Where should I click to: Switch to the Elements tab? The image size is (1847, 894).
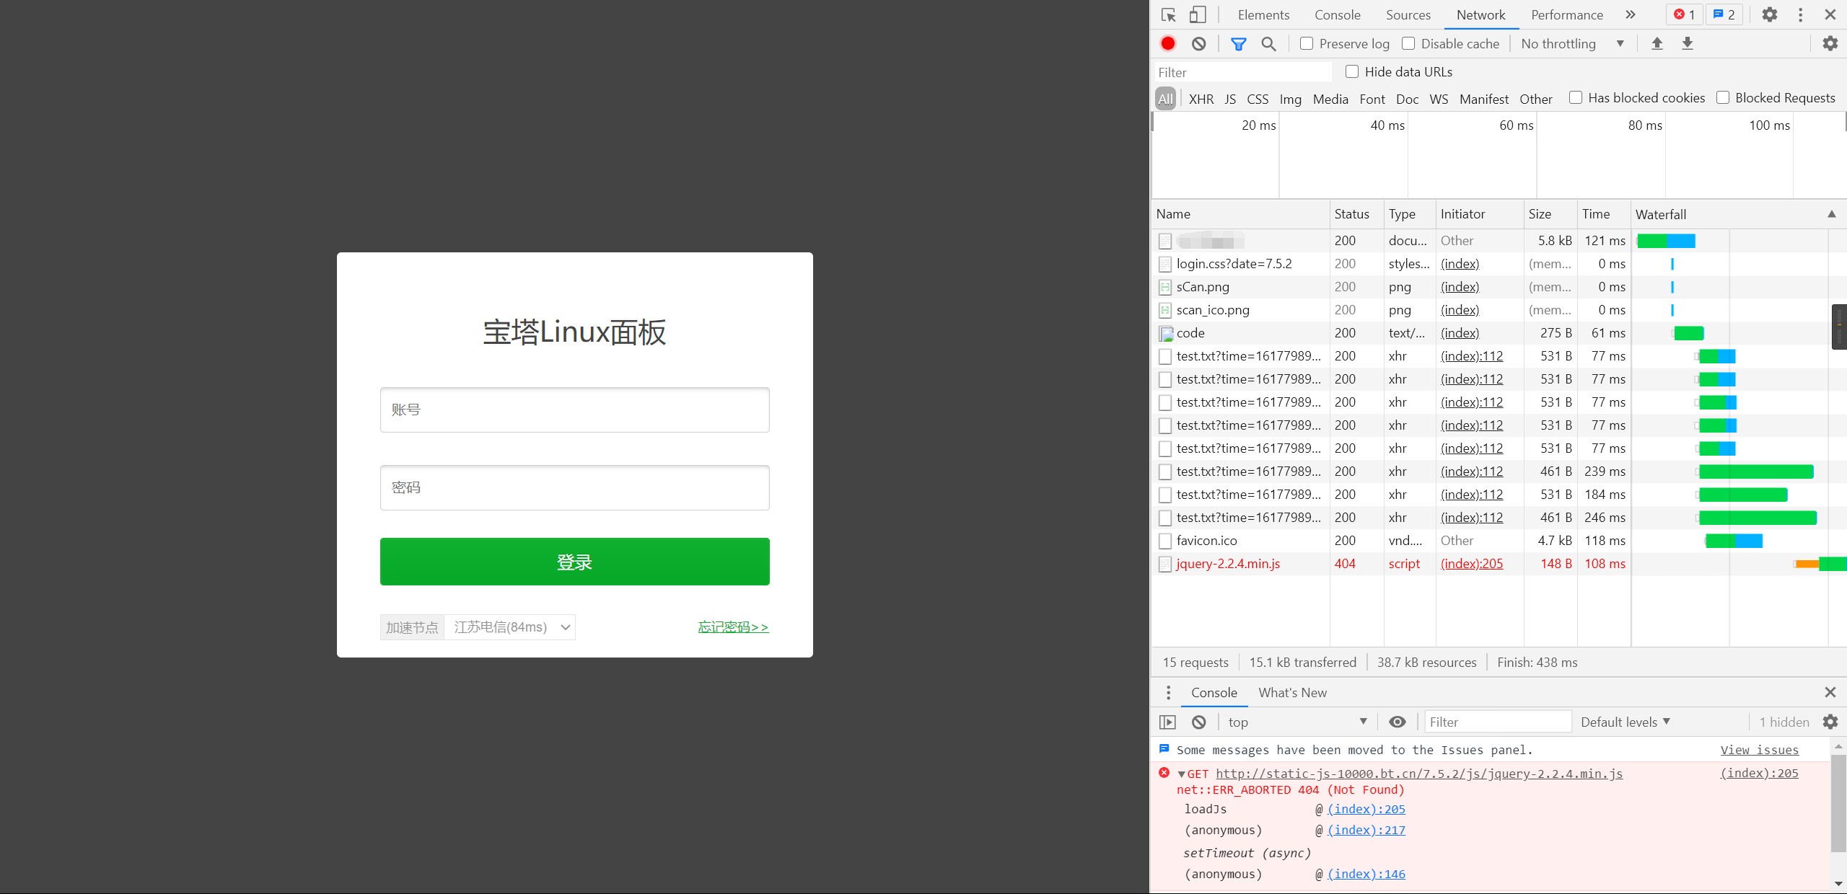pos(1263,15)
